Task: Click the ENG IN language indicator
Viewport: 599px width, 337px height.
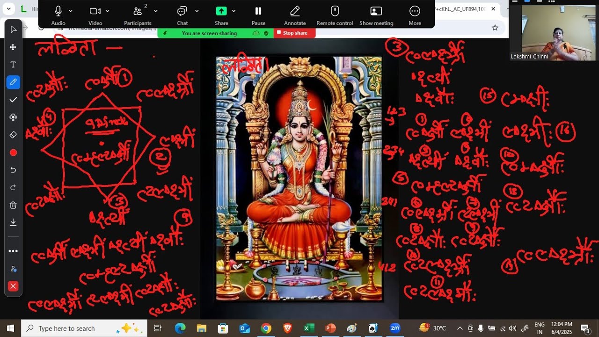Action: point(539,328)
